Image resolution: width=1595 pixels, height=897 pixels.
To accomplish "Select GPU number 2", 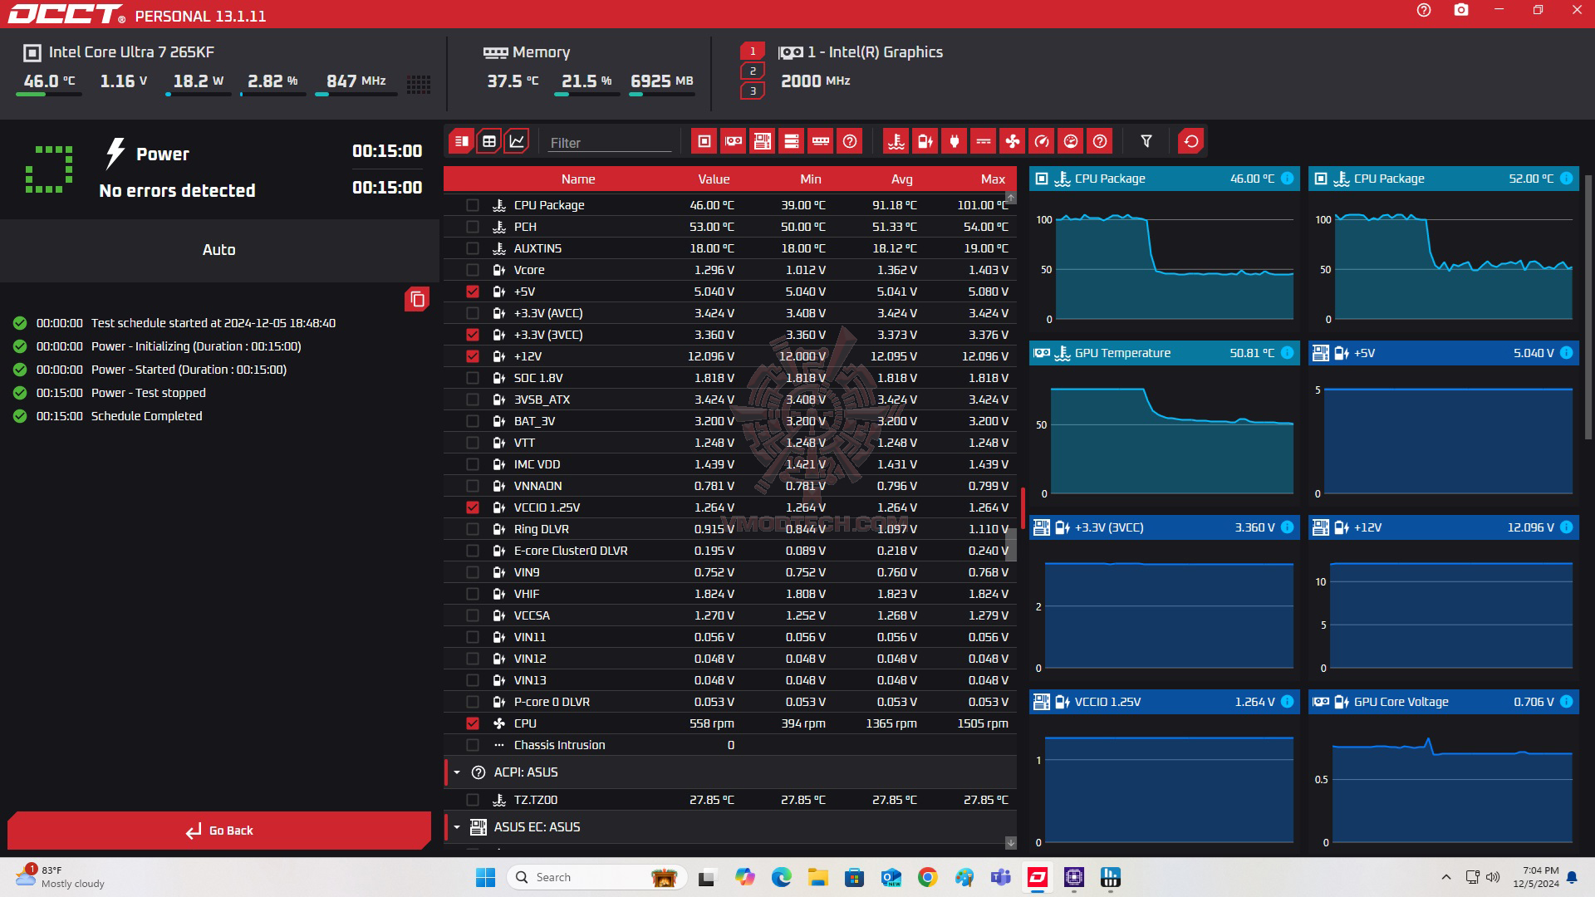I will (x=753, y=71).
